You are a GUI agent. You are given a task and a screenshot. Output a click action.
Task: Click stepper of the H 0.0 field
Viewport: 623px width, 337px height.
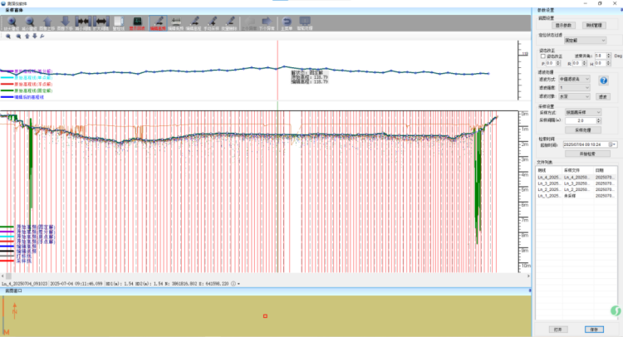click(x=609, y=64)
